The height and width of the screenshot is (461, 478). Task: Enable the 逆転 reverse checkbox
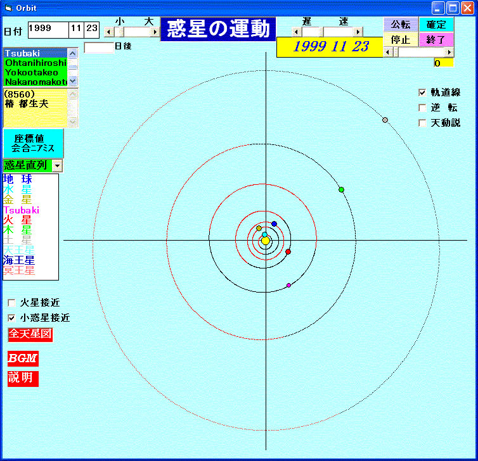(x=423, y=108)
